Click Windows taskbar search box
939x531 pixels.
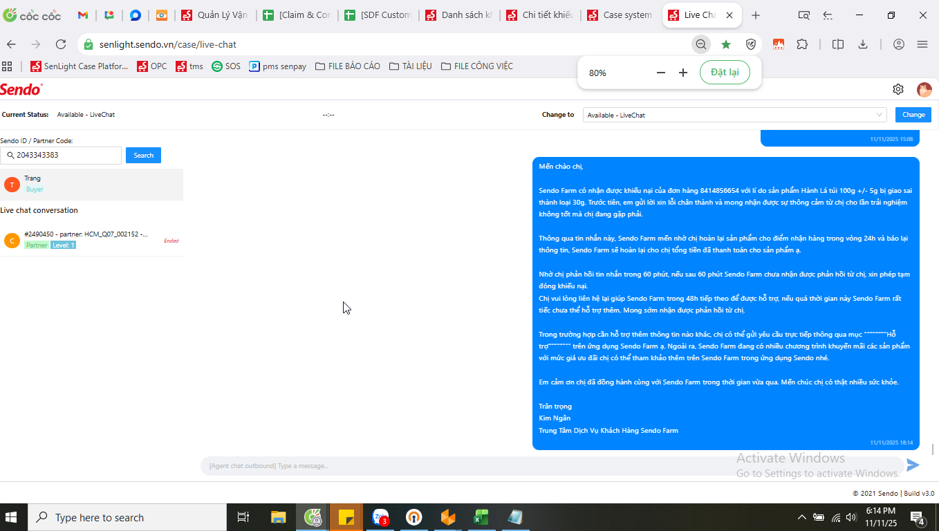[127, 517]
